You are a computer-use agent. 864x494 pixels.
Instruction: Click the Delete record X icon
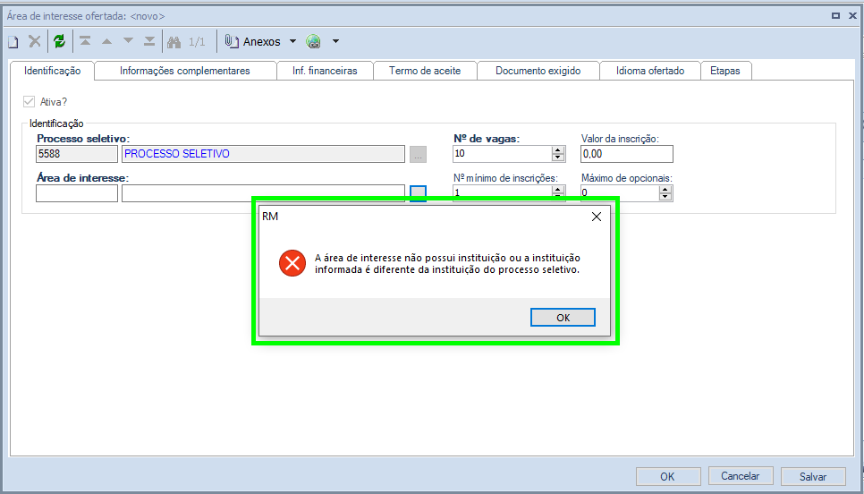35,41
